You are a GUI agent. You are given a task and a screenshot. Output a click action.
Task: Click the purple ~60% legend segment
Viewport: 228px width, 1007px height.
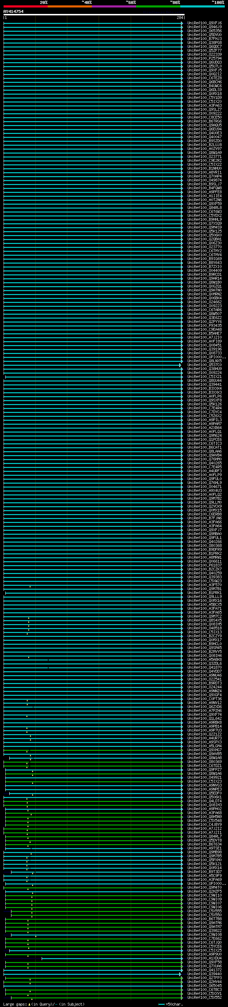pyautogui.click(x=114, y=6)
